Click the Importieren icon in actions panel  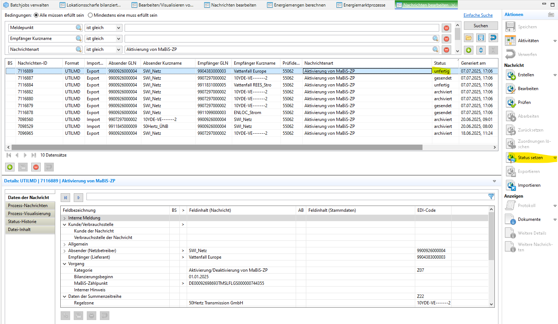click(x=511, y=186)
